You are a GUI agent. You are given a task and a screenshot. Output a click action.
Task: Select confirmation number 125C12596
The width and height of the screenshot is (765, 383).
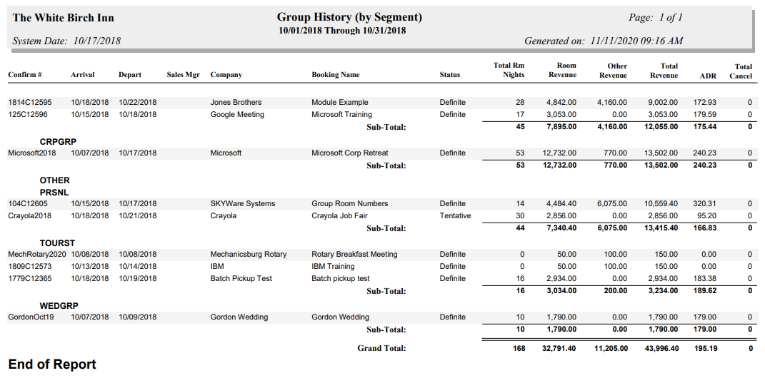28,115
